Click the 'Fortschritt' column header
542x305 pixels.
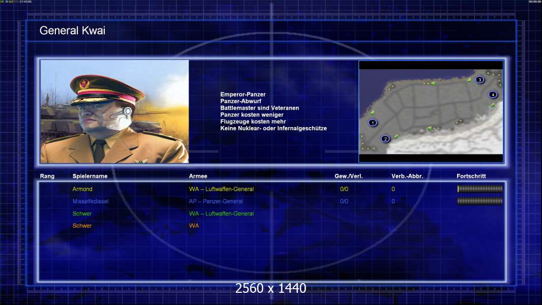pyautogui.click(x=471, y=176)
